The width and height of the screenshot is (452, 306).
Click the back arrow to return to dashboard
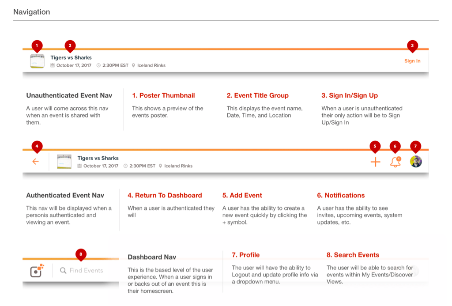(x=35, y=162)
